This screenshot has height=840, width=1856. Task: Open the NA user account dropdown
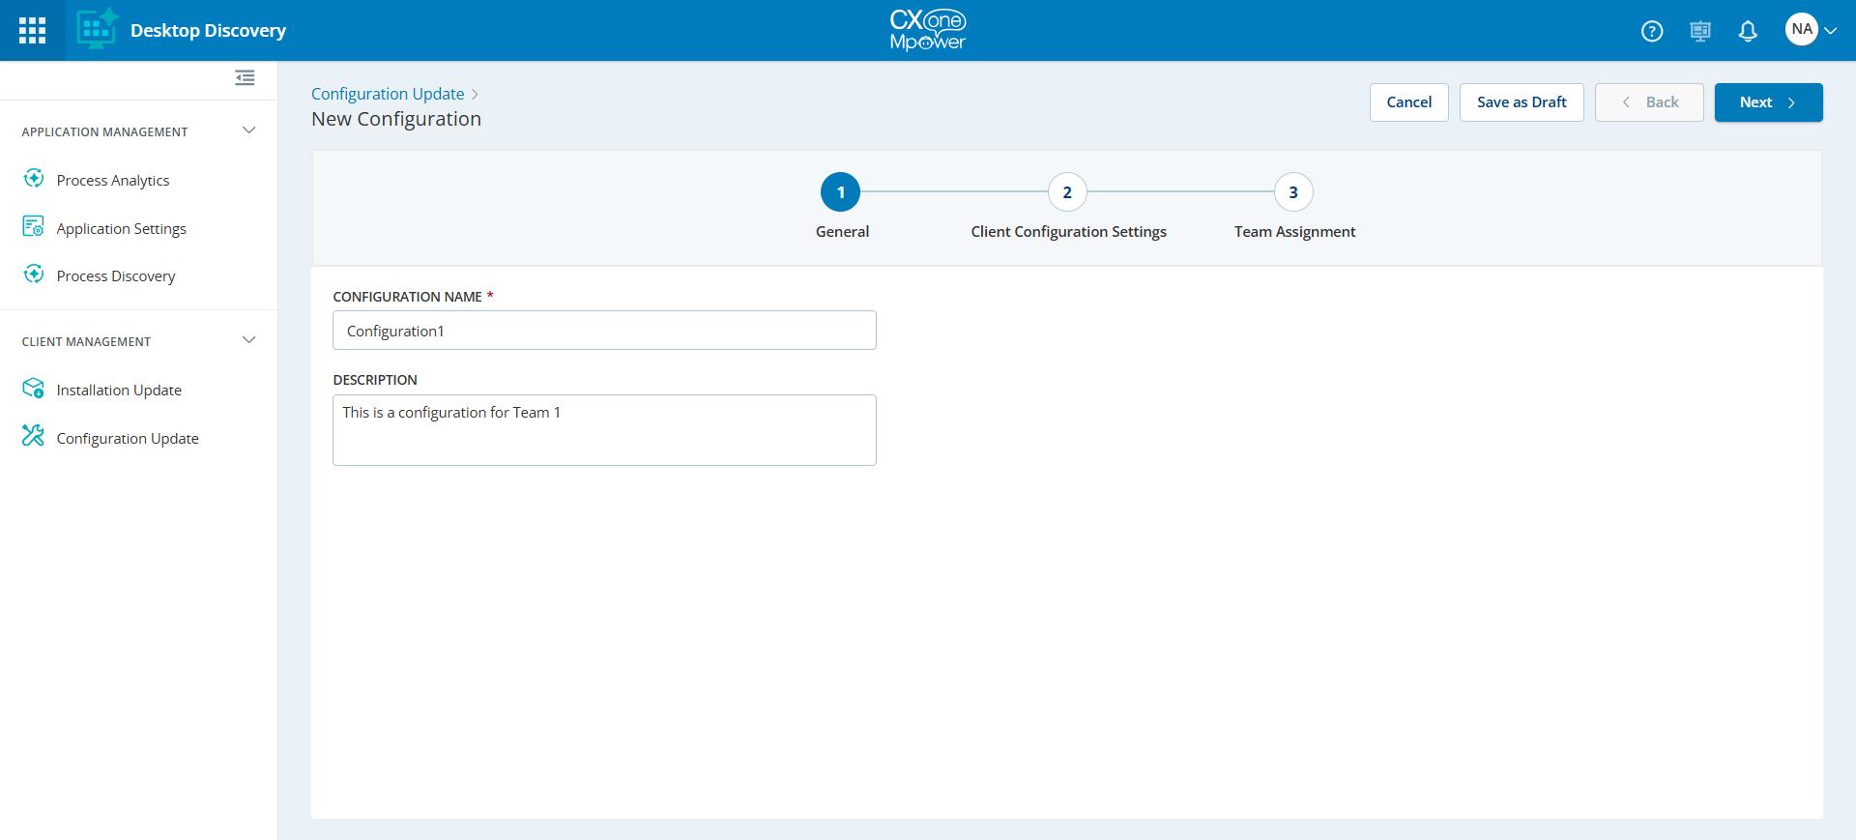pyautogui.click(x=1811, y=30)
